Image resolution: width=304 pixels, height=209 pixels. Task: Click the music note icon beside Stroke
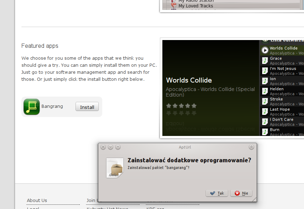pyautogui.click(x=265, y=101)
